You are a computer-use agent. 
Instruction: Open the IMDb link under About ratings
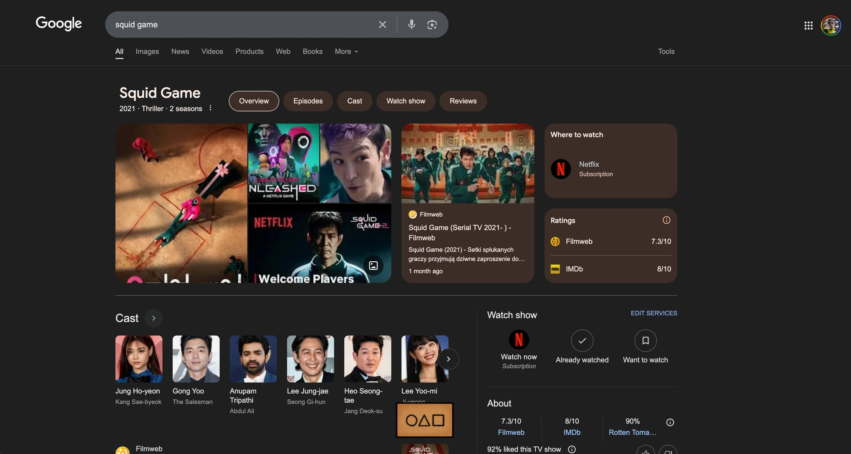pyautogui.click(x=572, y=432)
